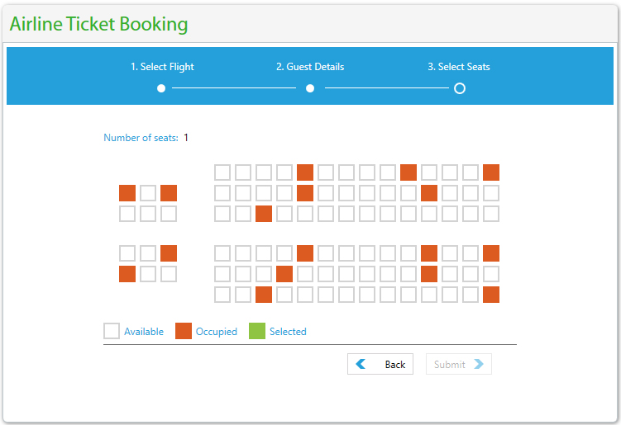Select the bottom-right available seat in the large upper block
The height and width of the screenshot is (425, 621).
(x=491, y=214)
